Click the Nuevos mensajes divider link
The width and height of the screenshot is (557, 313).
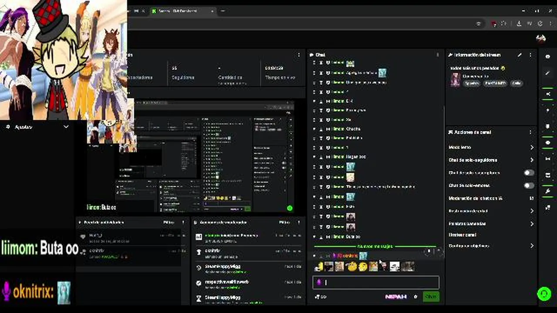375,246
